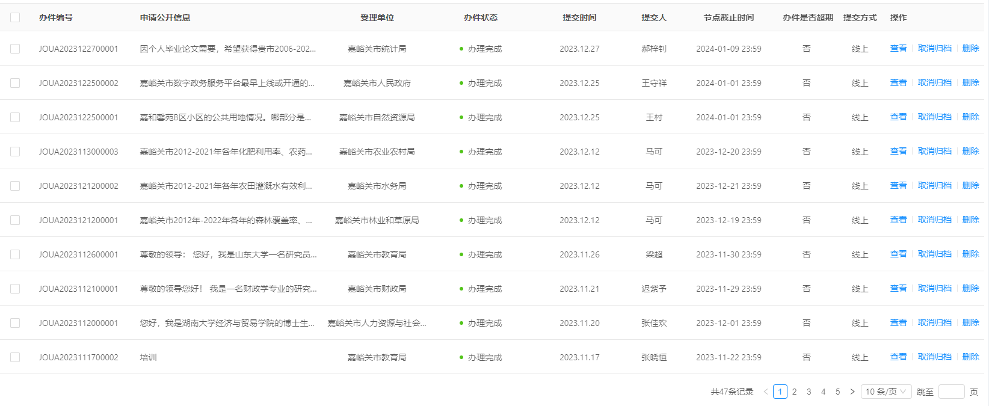Tick checkbox for row JOUA2023111700002
The height and width of the screenshot is (406, 989).
tap(15, 357)
